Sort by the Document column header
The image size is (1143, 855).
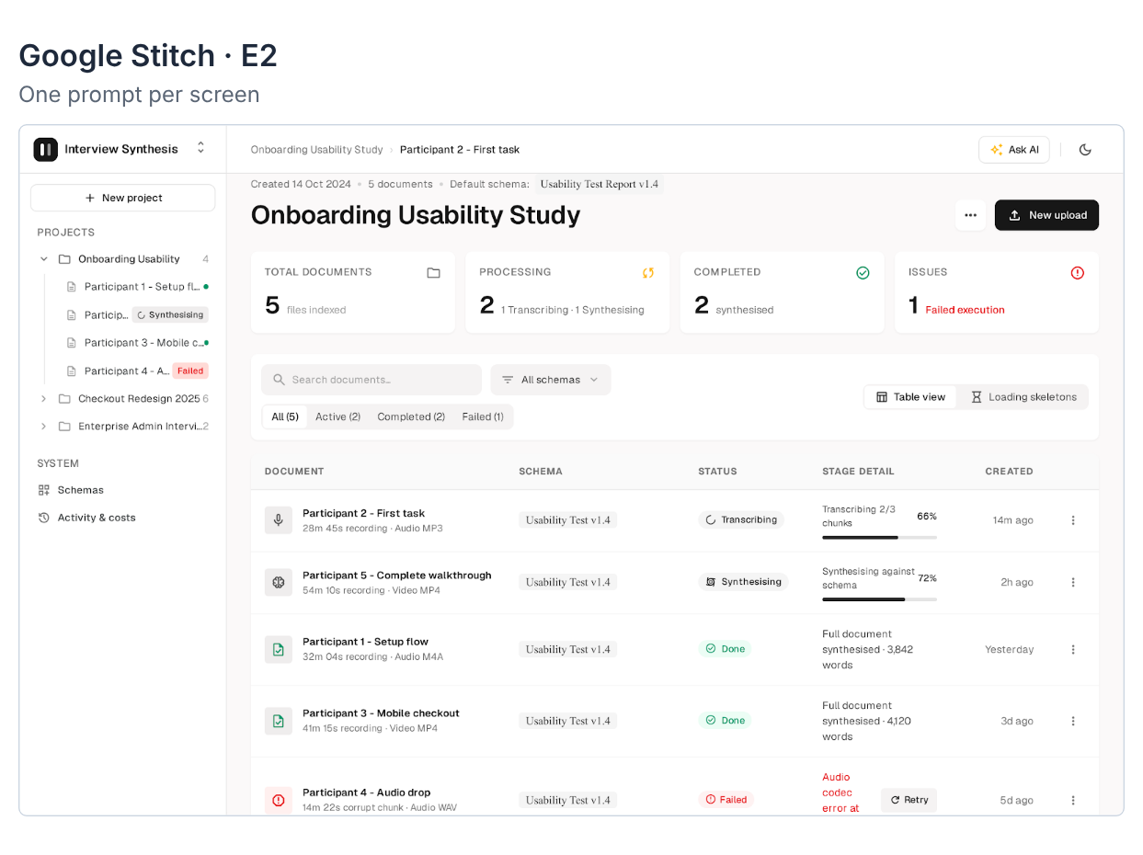pyautogui.click(x=294, y=472)
